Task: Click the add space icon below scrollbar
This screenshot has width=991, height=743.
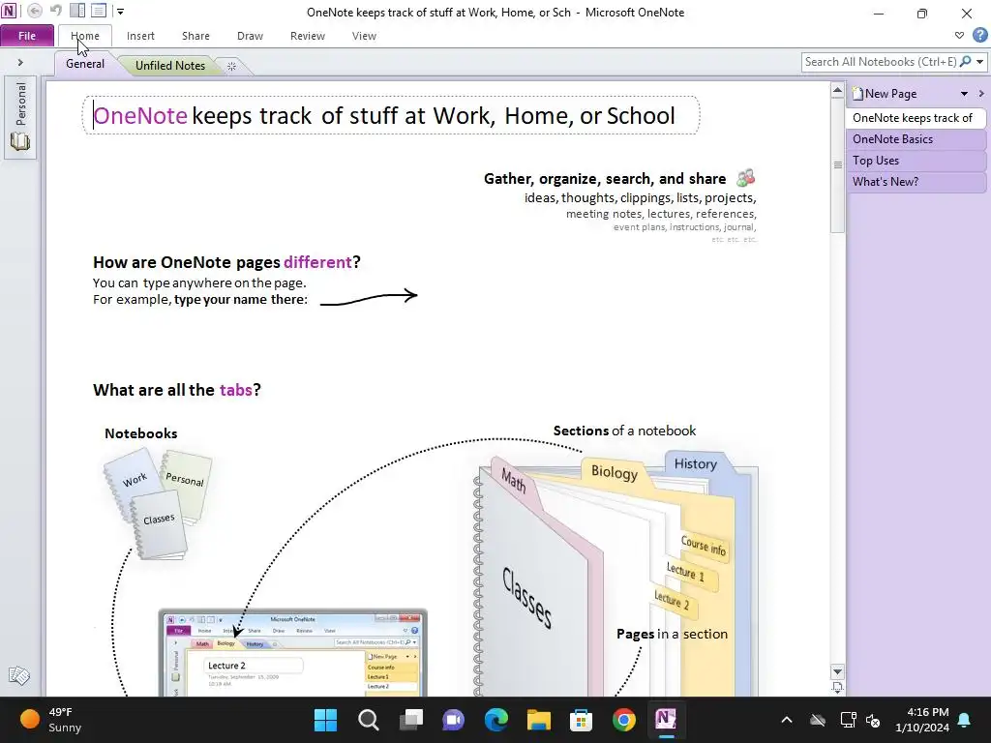Action: pos(837,687)
